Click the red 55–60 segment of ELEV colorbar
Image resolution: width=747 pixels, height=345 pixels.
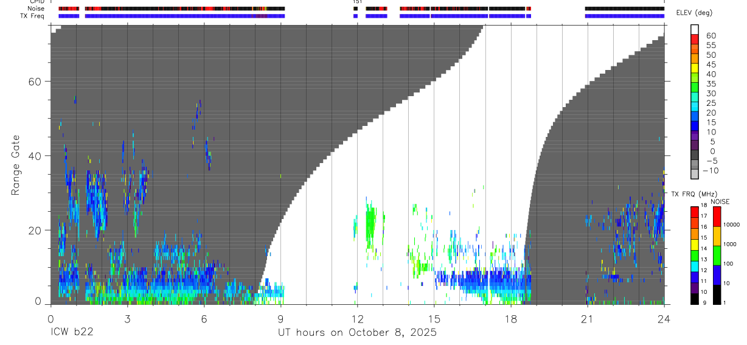pos(695,41)
